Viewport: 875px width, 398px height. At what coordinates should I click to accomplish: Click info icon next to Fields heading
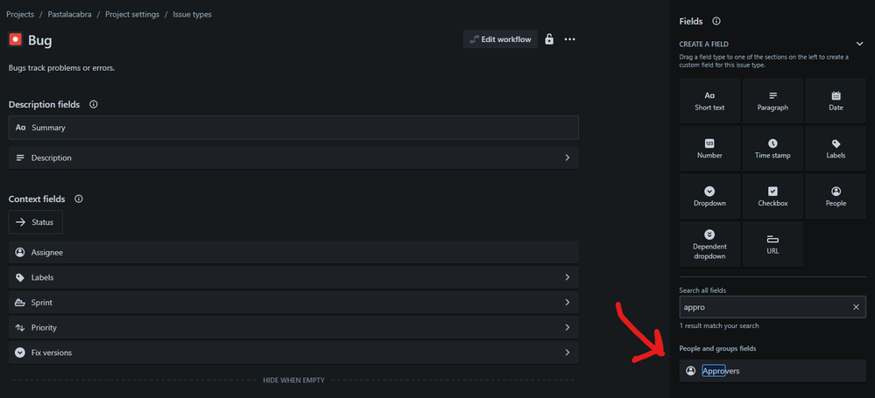point(716,21)
